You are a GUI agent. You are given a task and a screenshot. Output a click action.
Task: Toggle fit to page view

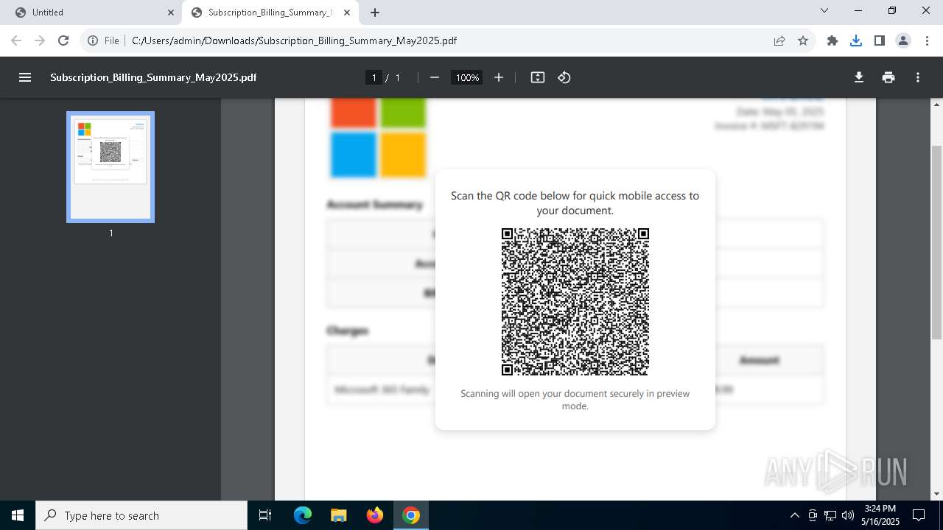[x=538, y=77]
